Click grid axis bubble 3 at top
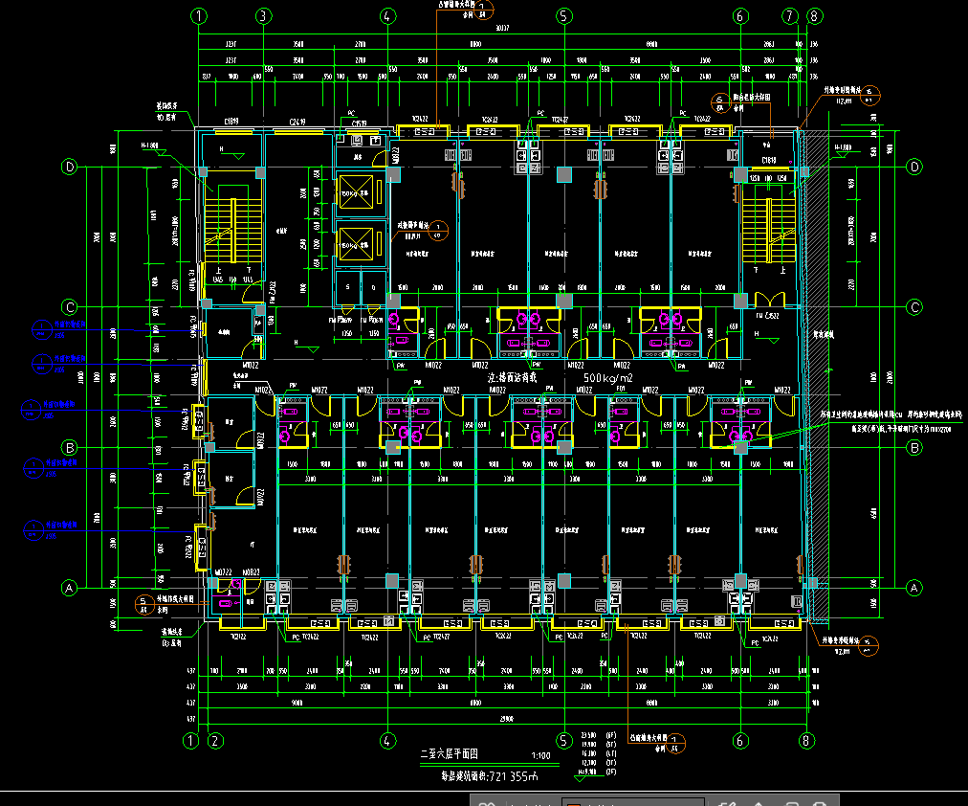This screenshot has height=806, width=968. click(264, 16)
